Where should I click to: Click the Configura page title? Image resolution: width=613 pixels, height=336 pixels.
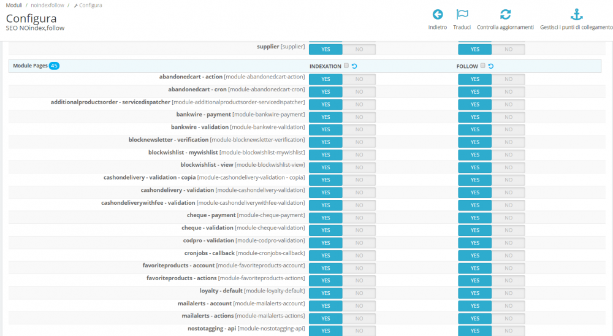(x=31, y=18)
